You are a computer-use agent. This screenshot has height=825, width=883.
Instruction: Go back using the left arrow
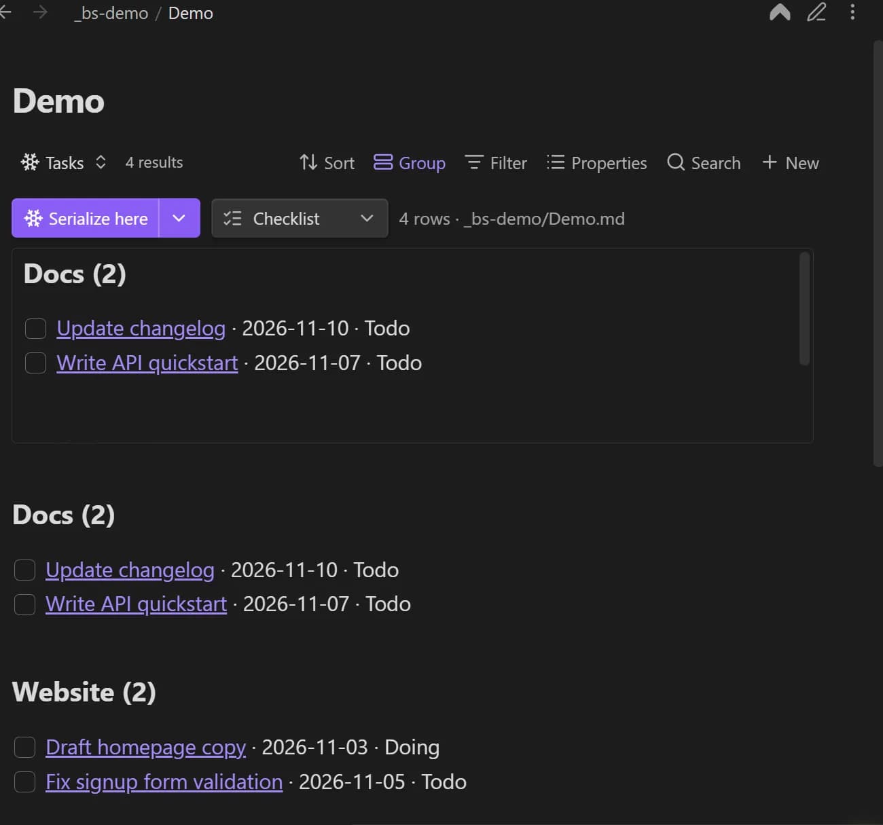pyautogui.click(x=5, y=12)
